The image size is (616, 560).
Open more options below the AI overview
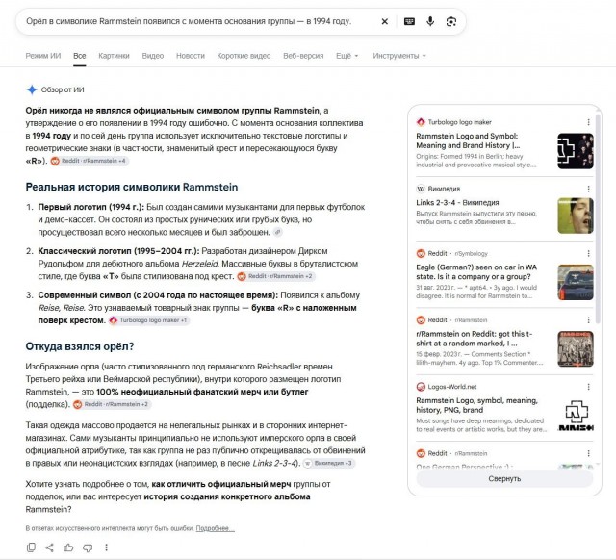(x=107, y=547)
